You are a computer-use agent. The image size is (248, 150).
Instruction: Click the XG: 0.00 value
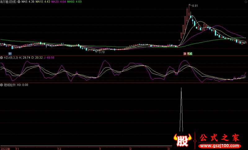pos(22,85)
